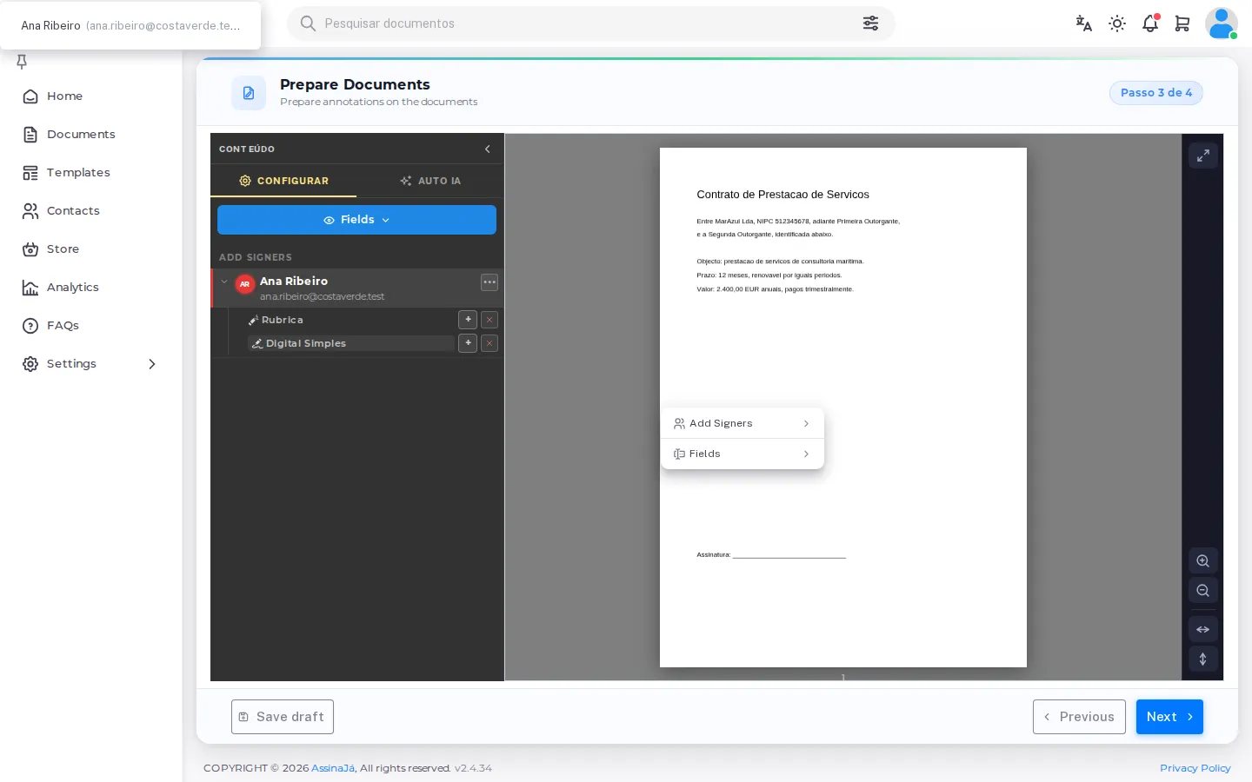Click the contract title in the document

point(782,195)
